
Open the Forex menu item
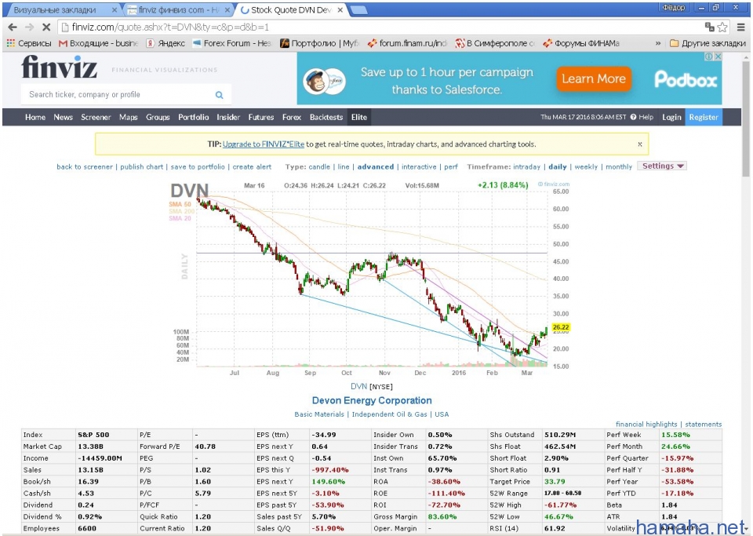tap(292, 117)
